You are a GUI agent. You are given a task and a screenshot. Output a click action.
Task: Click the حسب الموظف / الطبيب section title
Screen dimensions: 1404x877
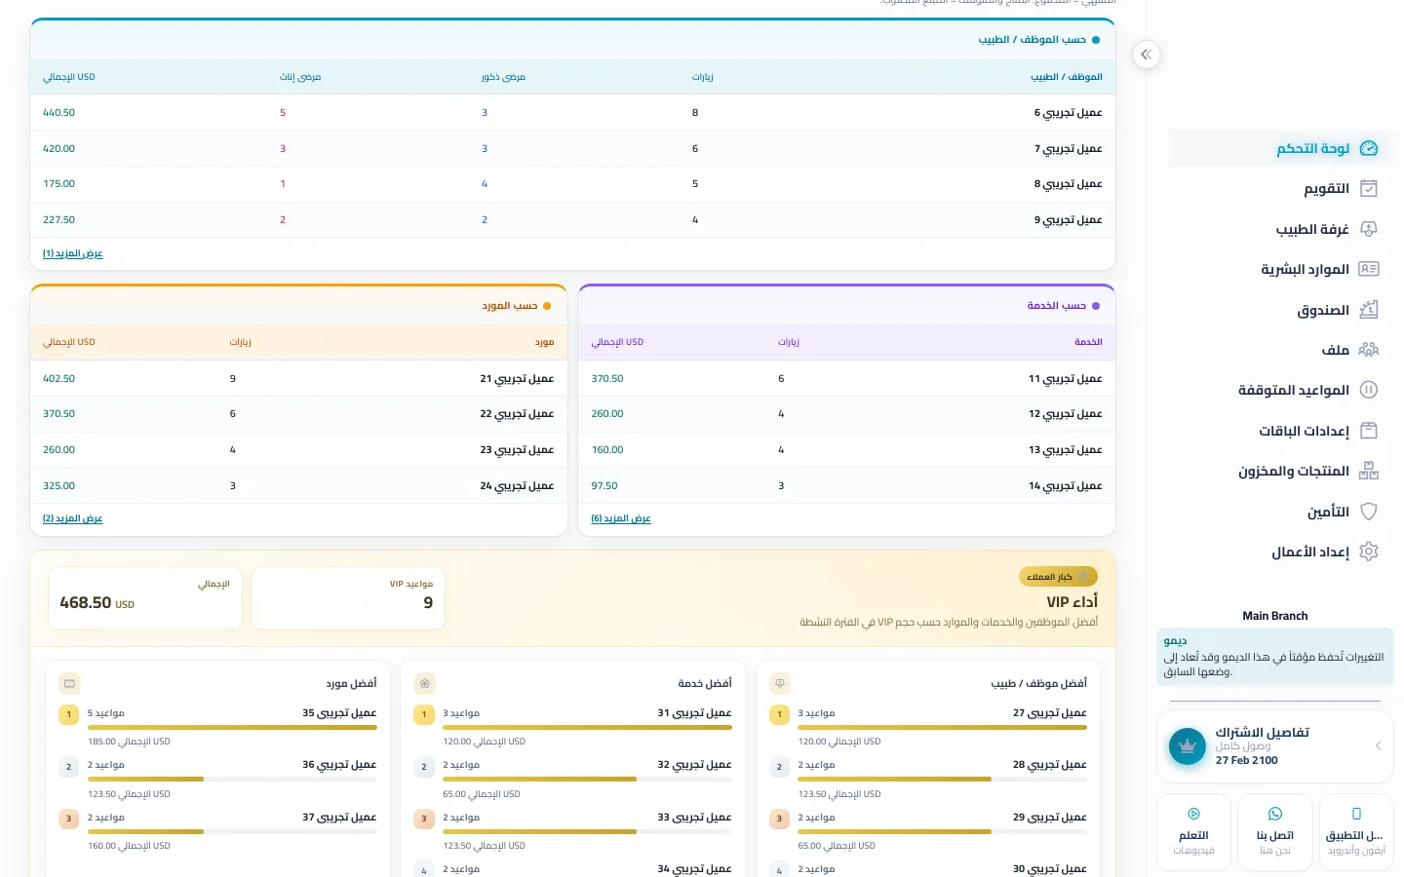pyautogui.click(x=1033, y=40)
